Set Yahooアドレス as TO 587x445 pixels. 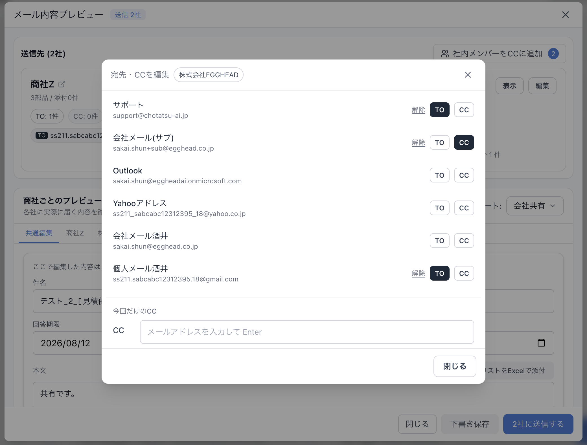point(439,208)
